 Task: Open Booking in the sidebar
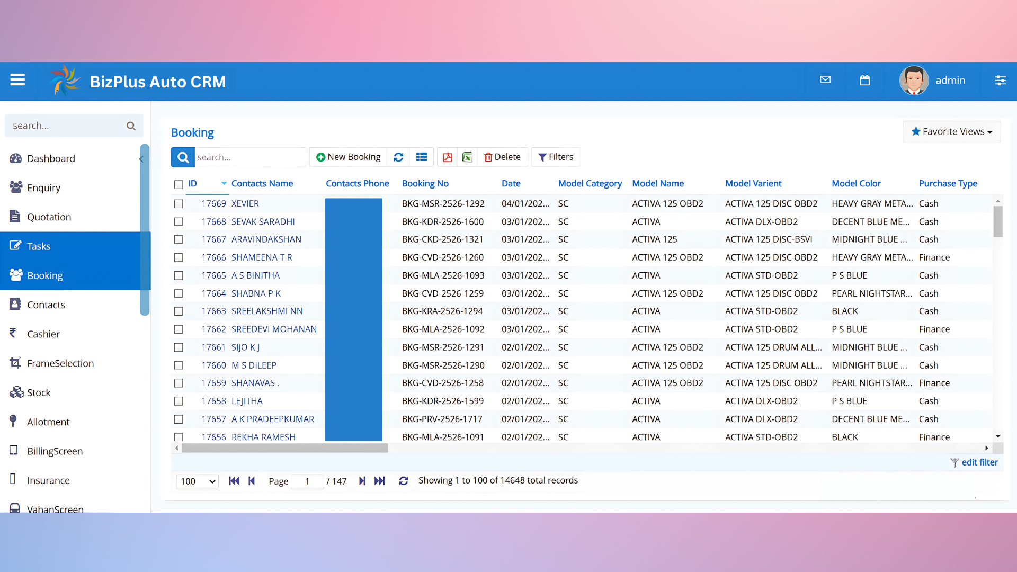(x=75, y=275)
